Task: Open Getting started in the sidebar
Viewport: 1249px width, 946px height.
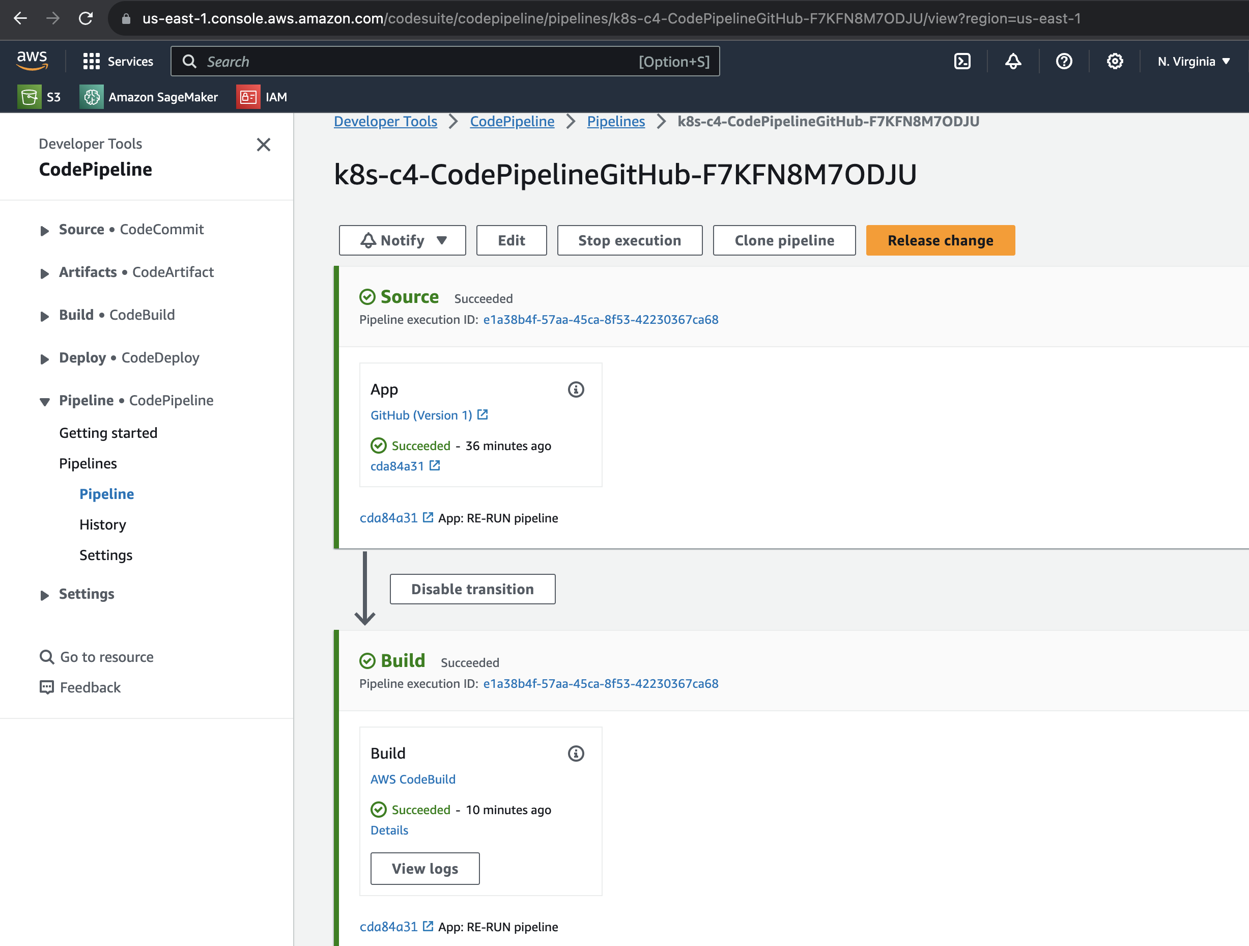Action: (108, 433)
